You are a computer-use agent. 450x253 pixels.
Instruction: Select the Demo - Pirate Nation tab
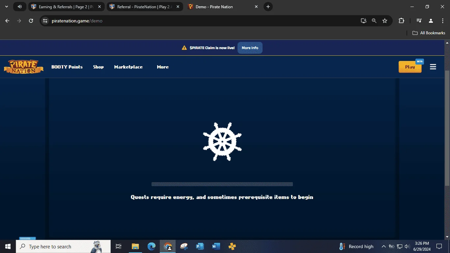tap(223, 7)
